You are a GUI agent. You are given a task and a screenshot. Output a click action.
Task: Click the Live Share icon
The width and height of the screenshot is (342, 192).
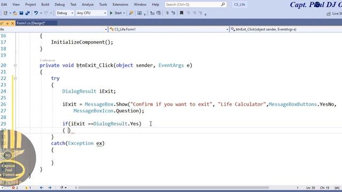[x=329, y=14]
